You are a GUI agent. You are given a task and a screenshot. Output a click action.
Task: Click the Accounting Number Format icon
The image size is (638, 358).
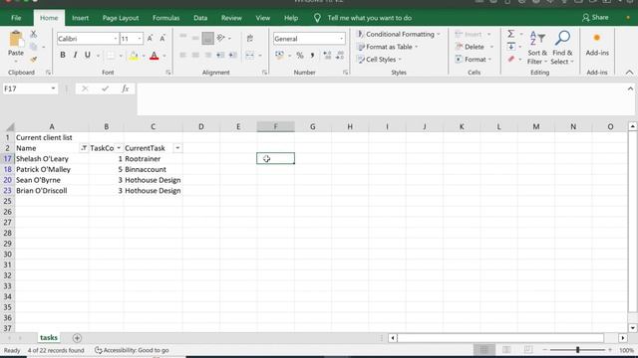coord(279,56)
